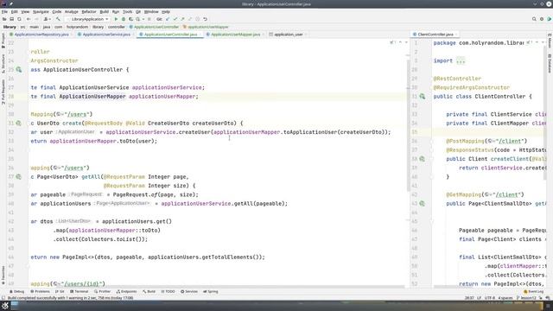Open the Navigate menu
The height and width of the screenshot is (311, 553).
(x=41, y=11)
